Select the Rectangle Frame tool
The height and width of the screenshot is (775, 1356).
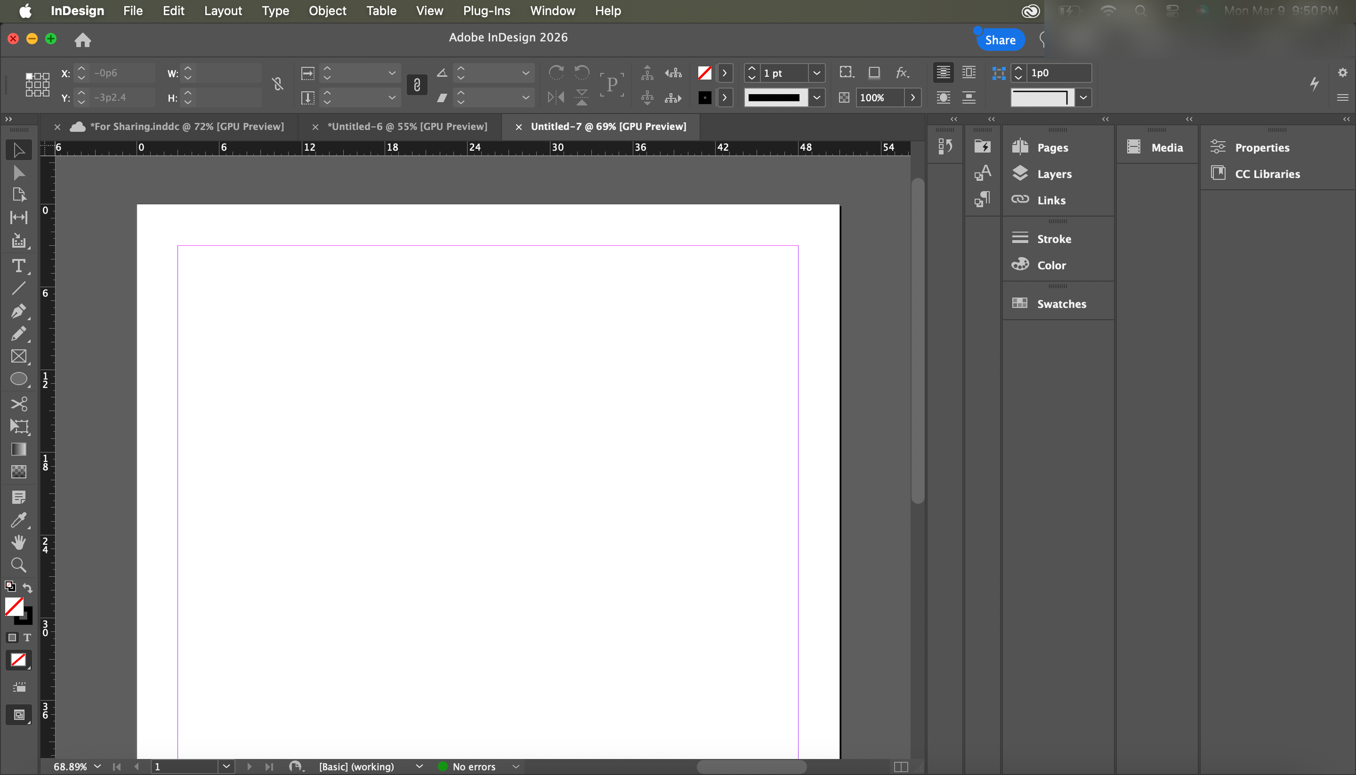19,356
